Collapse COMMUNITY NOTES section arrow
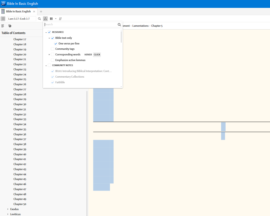The width and height of the screenshot is (270, 216). [46, 66]
